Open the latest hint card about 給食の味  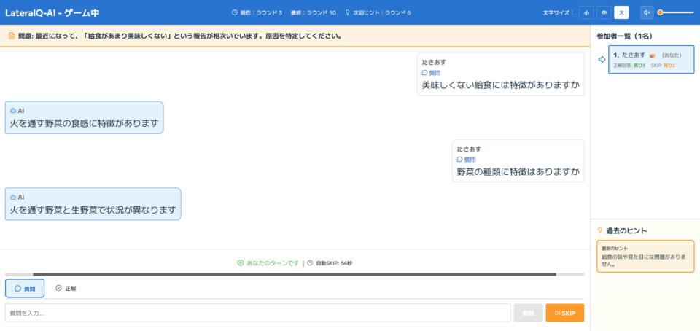[x=645, y=256]
